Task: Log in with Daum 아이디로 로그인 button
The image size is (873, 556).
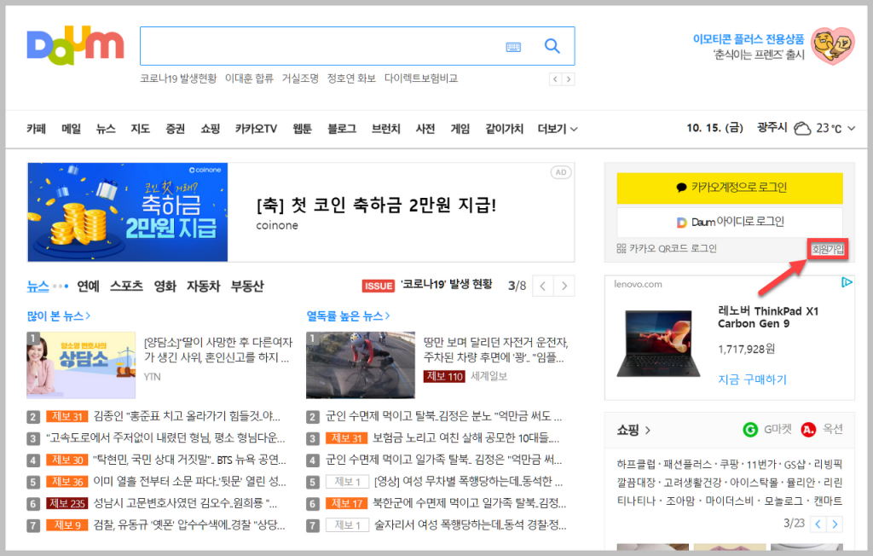Action: tap(730, 222)
